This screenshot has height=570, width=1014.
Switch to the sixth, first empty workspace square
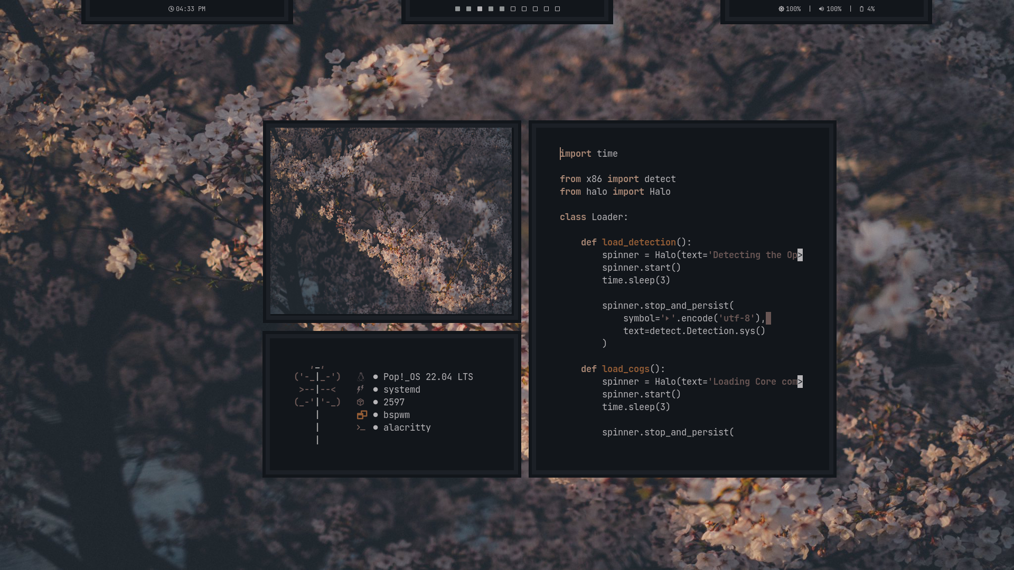pos(513,9)
